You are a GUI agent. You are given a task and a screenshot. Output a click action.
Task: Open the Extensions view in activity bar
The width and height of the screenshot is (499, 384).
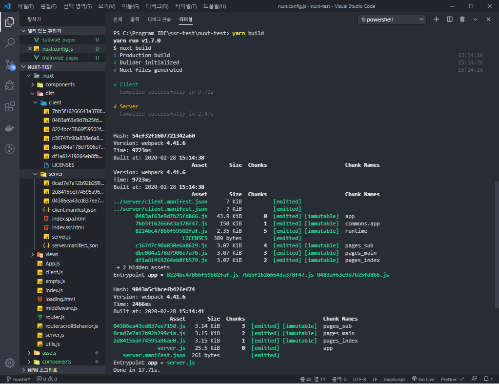point(10,106)
